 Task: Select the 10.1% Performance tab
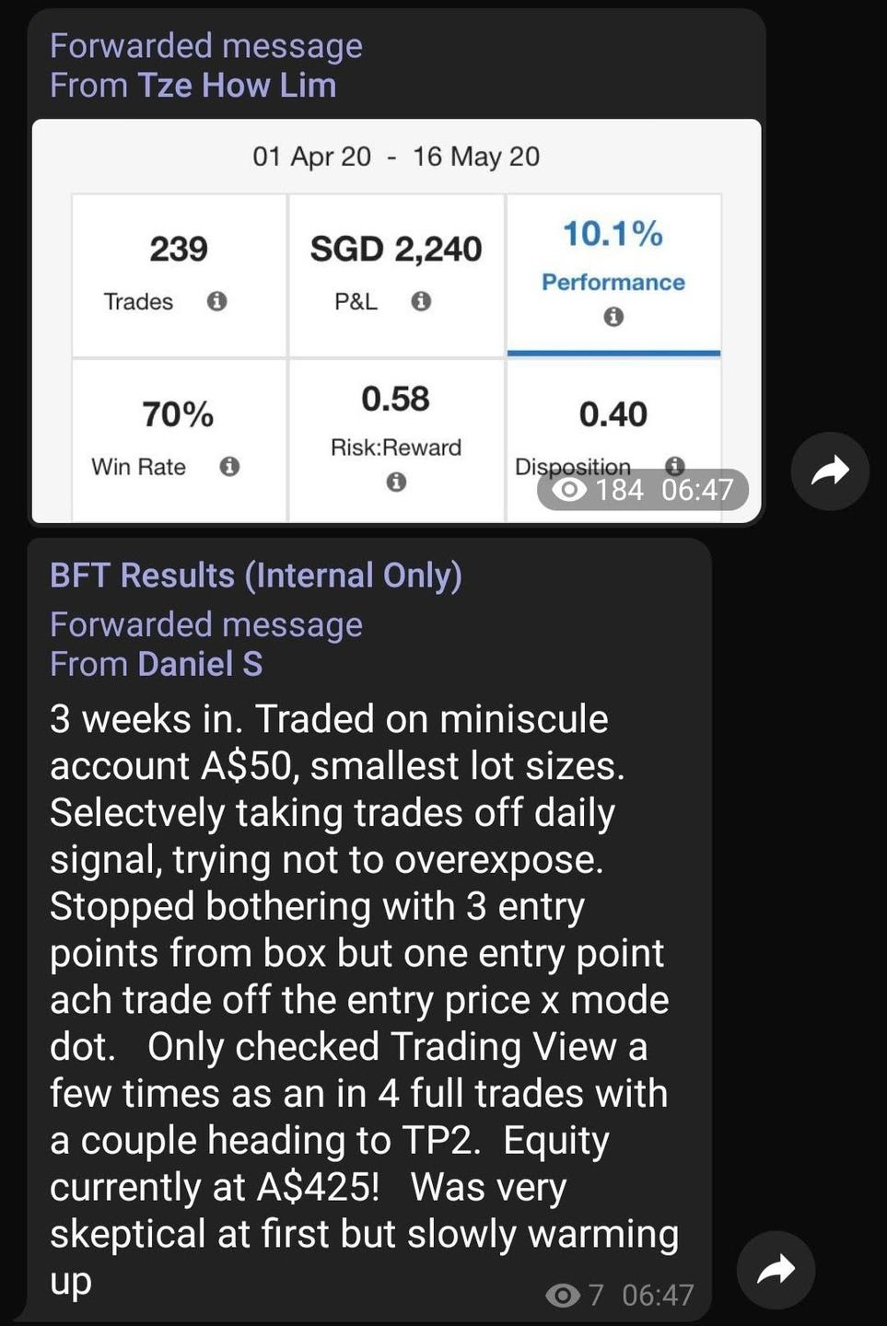click(x=613, y=273)
